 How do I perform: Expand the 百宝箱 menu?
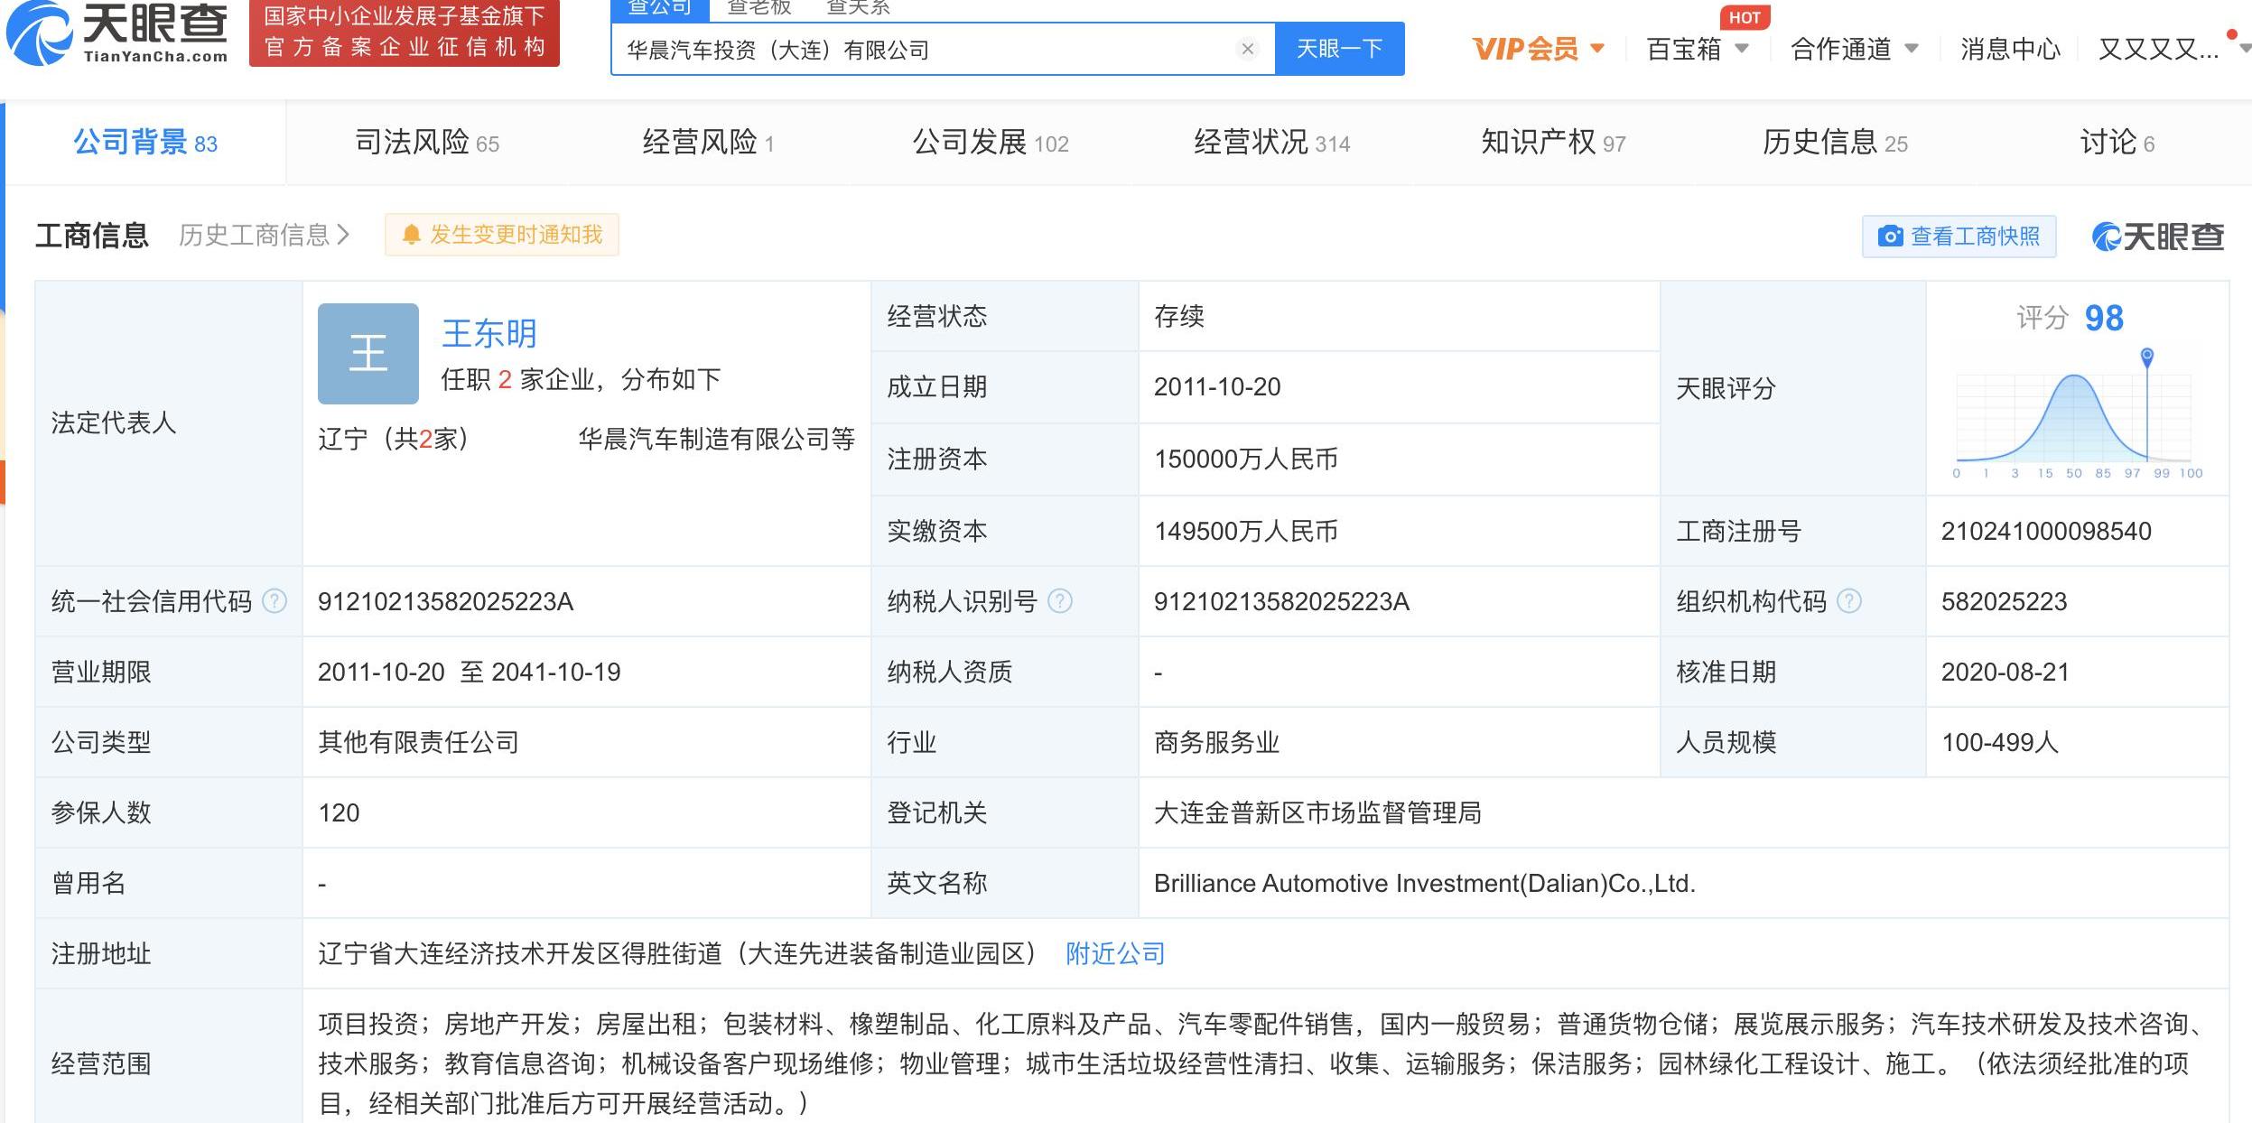[1698, 49]
